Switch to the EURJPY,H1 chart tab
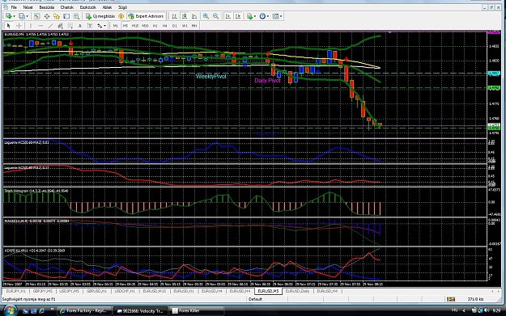Screen dimensions: 506x316 (16, 291)
